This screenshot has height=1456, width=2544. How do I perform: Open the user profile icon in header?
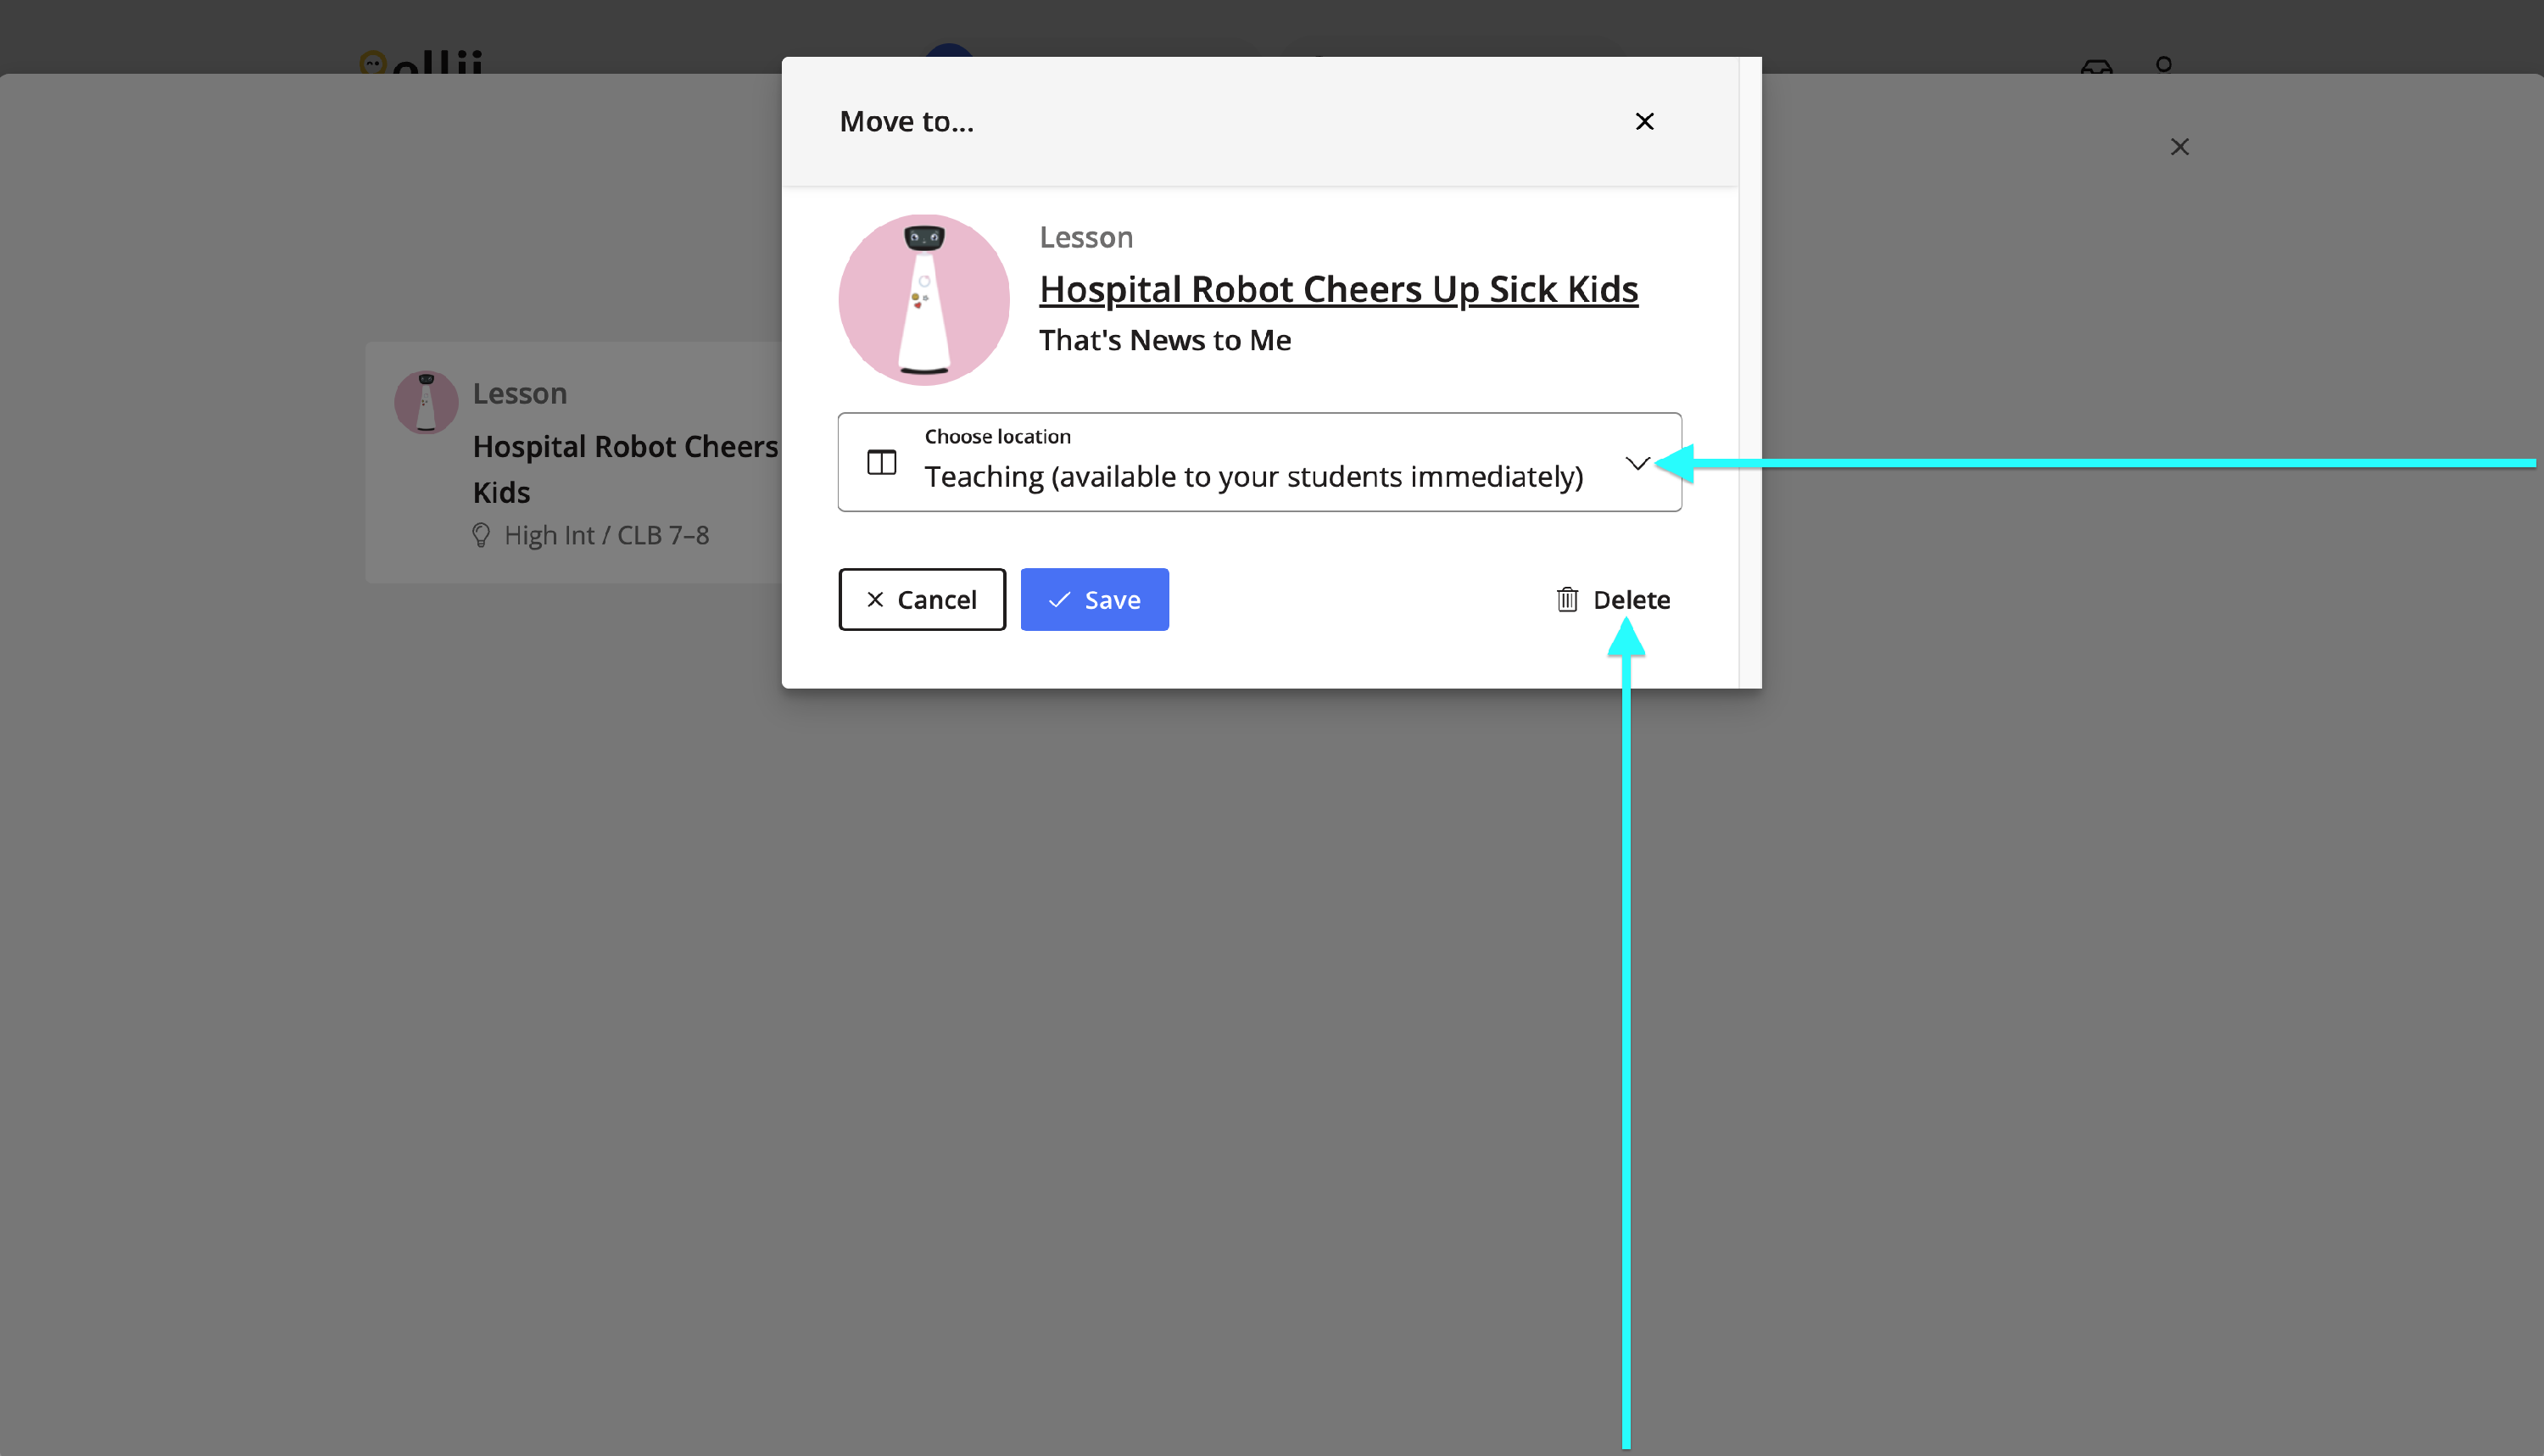(x=2163, y=65)
